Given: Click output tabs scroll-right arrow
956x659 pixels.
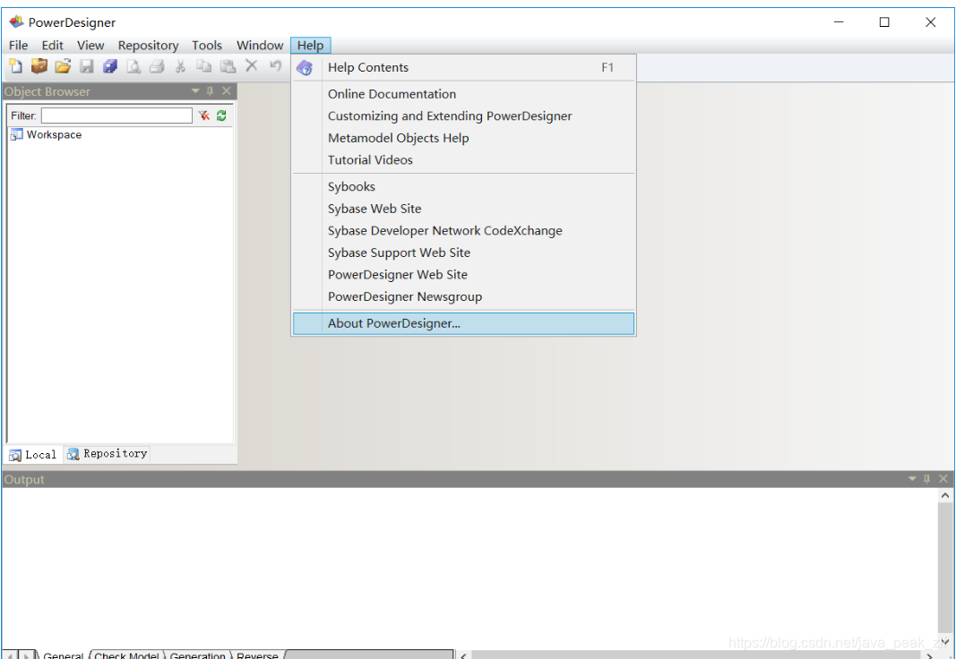Looking at the screenshot, I should 26,655.
